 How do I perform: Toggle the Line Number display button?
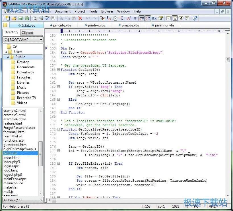[148, 18]
